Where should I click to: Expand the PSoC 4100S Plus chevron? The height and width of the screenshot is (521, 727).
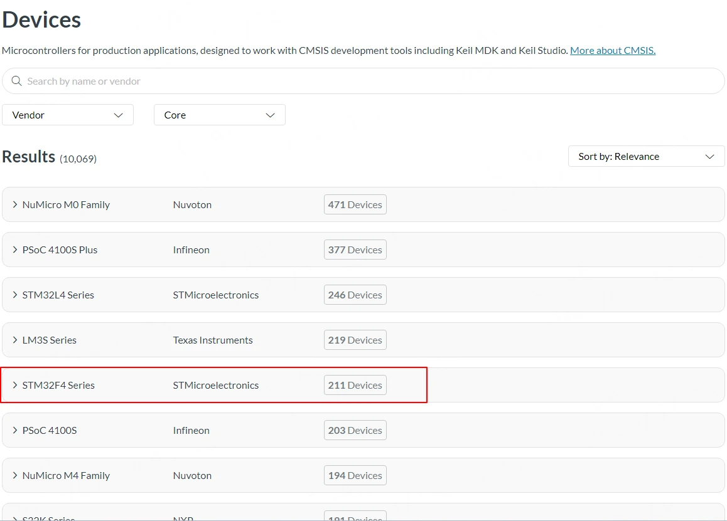coord(15,250)
